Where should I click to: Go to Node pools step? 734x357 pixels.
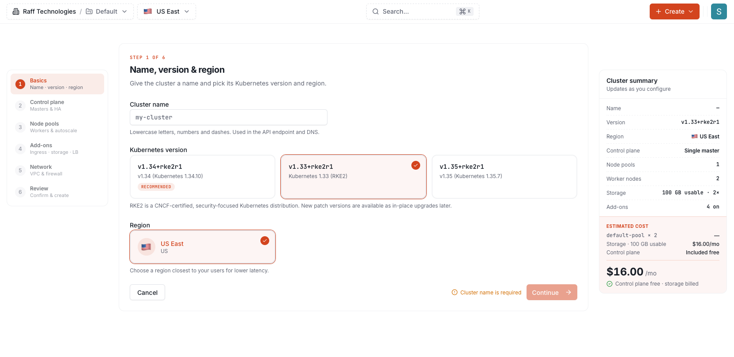(57, 127)
